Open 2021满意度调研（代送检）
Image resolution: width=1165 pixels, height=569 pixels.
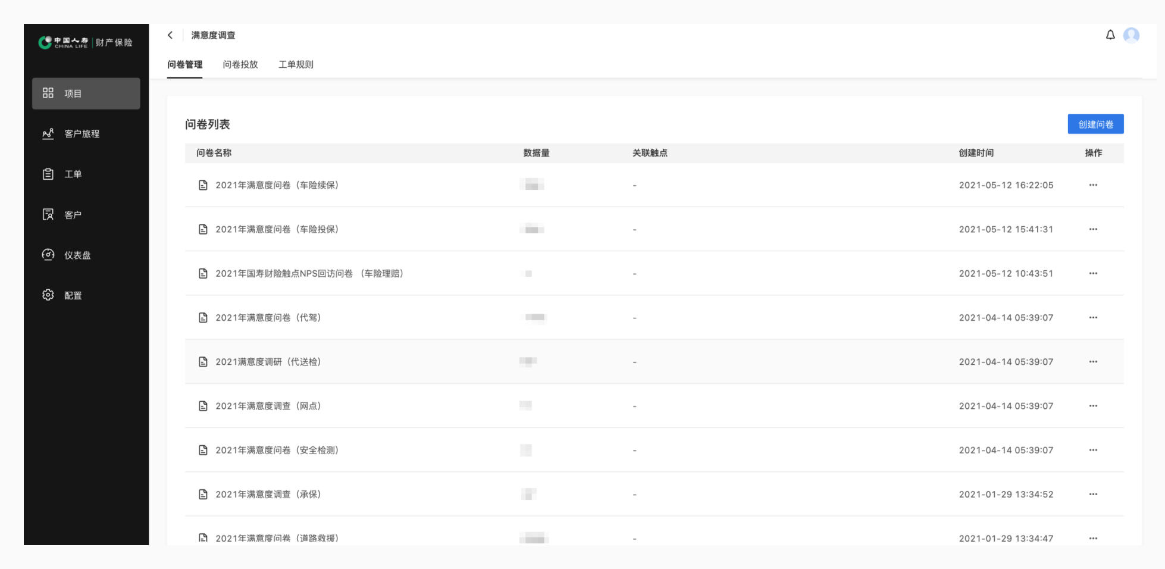pos(268,361)
